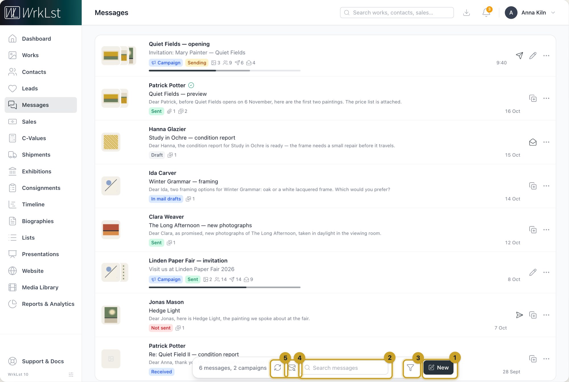Create a New message
Image resolution: width=569 pixels, height=382 pixels.
pos(438,368)
